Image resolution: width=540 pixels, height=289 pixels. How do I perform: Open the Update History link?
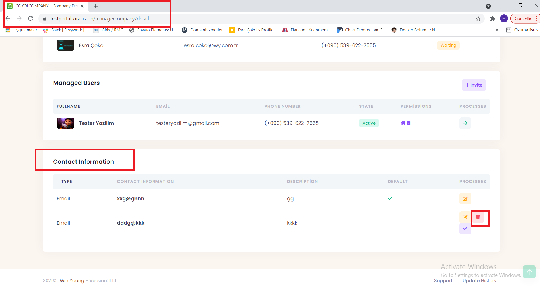coord(479,280)
